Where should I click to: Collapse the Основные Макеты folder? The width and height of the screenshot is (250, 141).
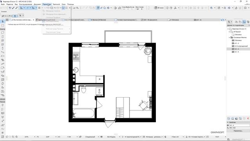click(x=229, y=38)
